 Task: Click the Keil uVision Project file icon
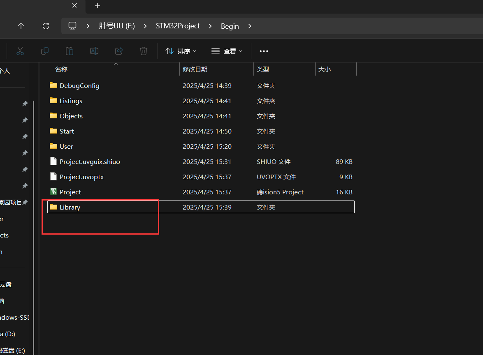(x=53, y=191)
